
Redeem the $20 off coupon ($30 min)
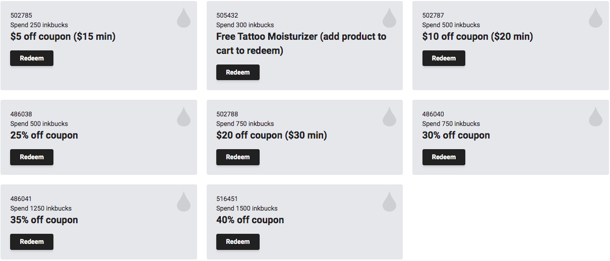tap(238, 157)
